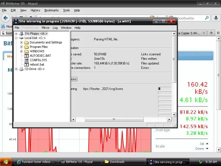Open the Windows Start button
Screen dimensions: 221x166
pyautogui.click(x=6, y=162)
